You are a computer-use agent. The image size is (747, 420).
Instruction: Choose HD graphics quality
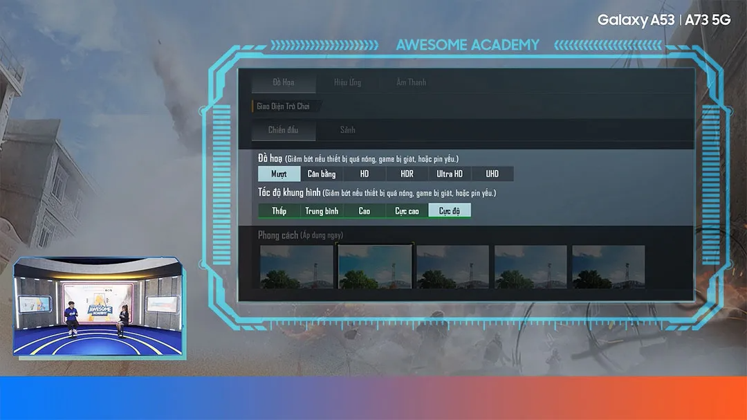pos(364,174)
